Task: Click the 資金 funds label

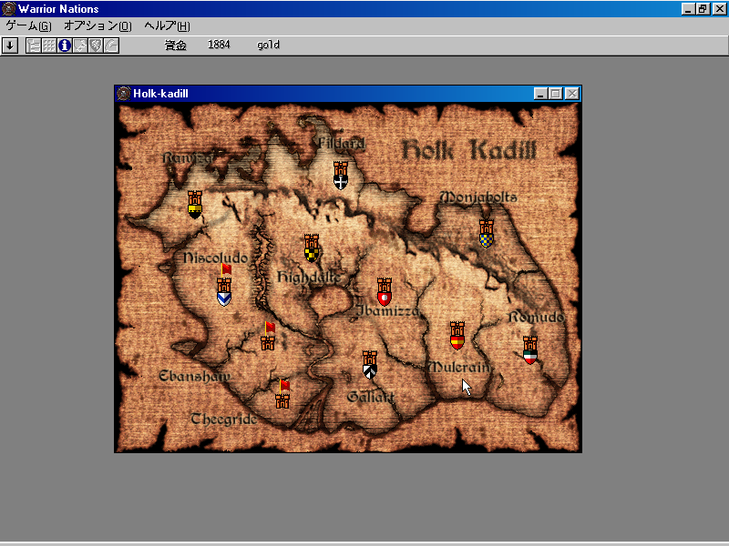Action: [x=176, y=45]
